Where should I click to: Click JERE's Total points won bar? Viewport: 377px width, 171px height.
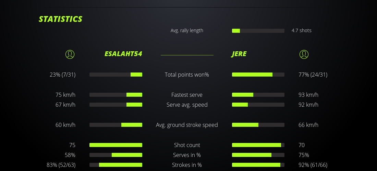258,75
